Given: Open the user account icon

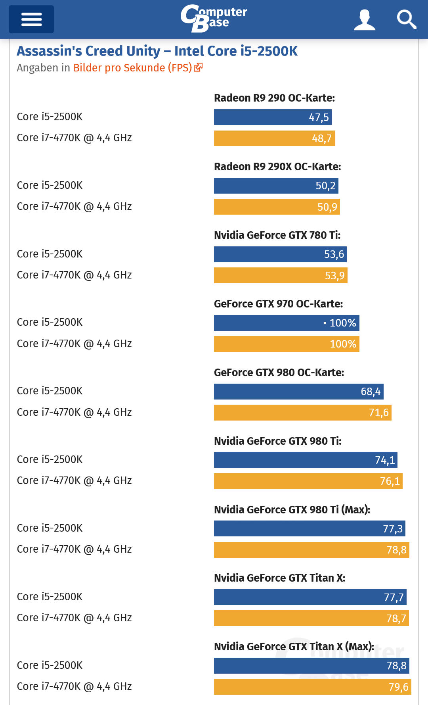Looking at the screenshot, I should (364, 20).
